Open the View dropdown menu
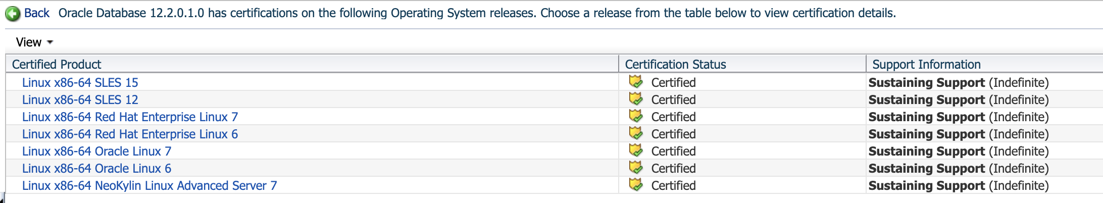This screenshot has height=203, width=1103. (34, 42)
